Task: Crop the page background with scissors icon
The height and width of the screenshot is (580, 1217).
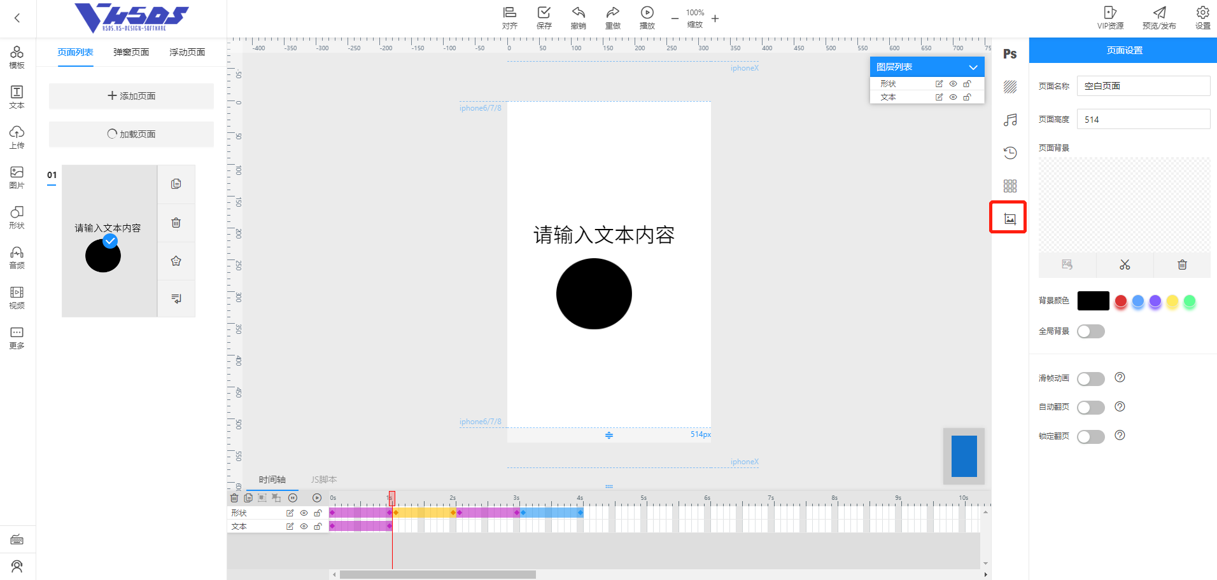Action: click(1125, 265)
